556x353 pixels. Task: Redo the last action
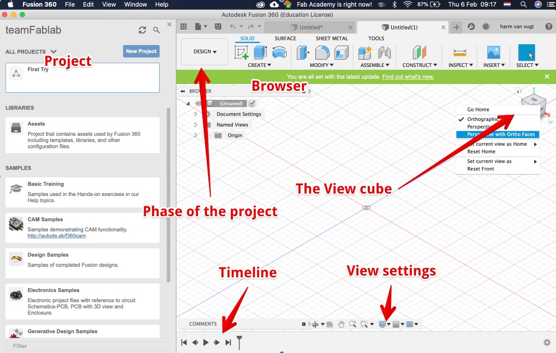coord(251,26)
